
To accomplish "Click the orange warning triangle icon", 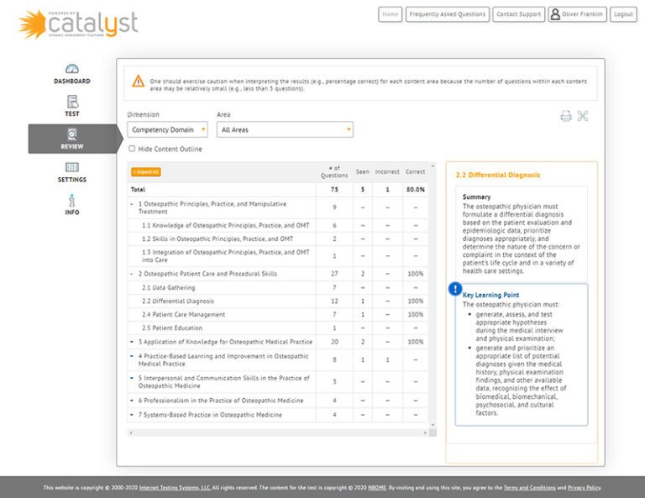I will (x=138, y=81).
